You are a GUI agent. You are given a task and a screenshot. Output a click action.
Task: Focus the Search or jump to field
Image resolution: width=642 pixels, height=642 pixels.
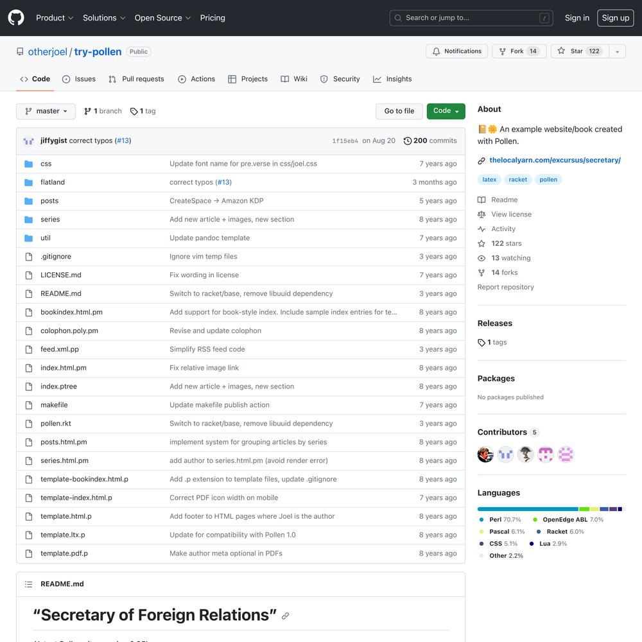(471, 18)
